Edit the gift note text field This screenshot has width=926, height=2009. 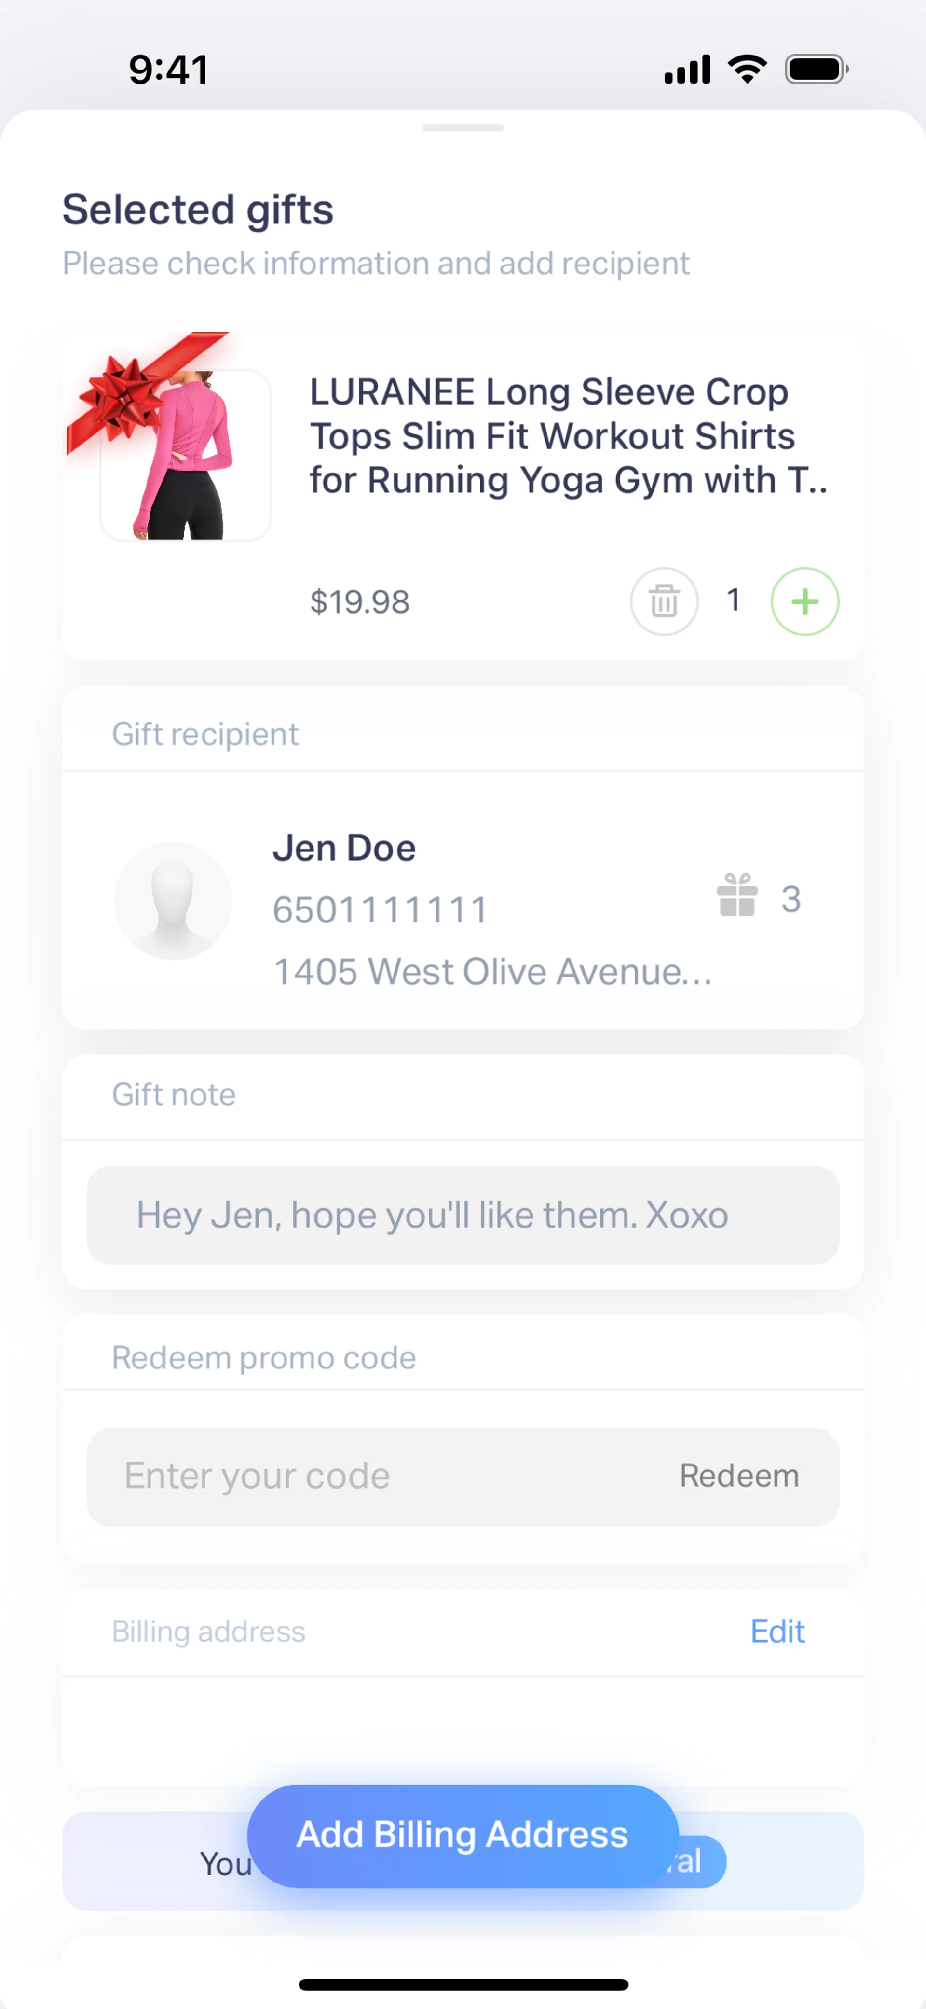coord(463,1215)
